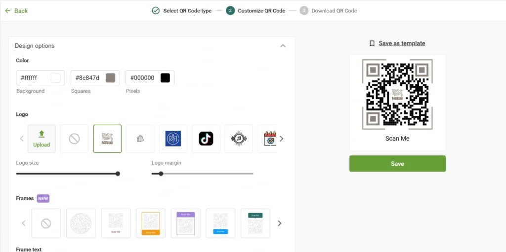Open the white Background color swatch
This screenshot has height=252, width=506.
coord(56,78)
